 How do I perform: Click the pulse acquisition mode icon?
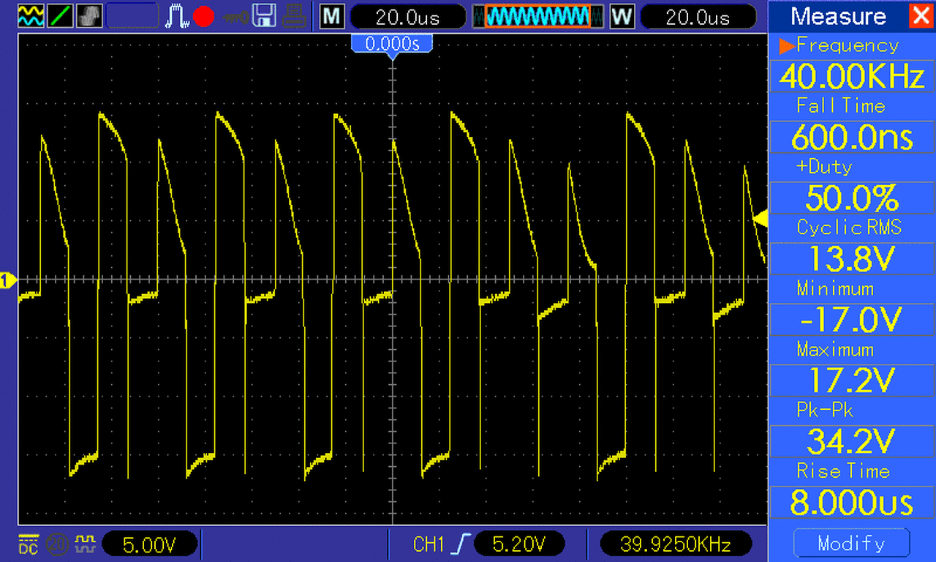click(177, 15)
